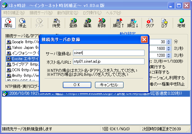
Task: Click the clock-globe icon in the log row
Action: pyautogui.click(x=5, y=94)
